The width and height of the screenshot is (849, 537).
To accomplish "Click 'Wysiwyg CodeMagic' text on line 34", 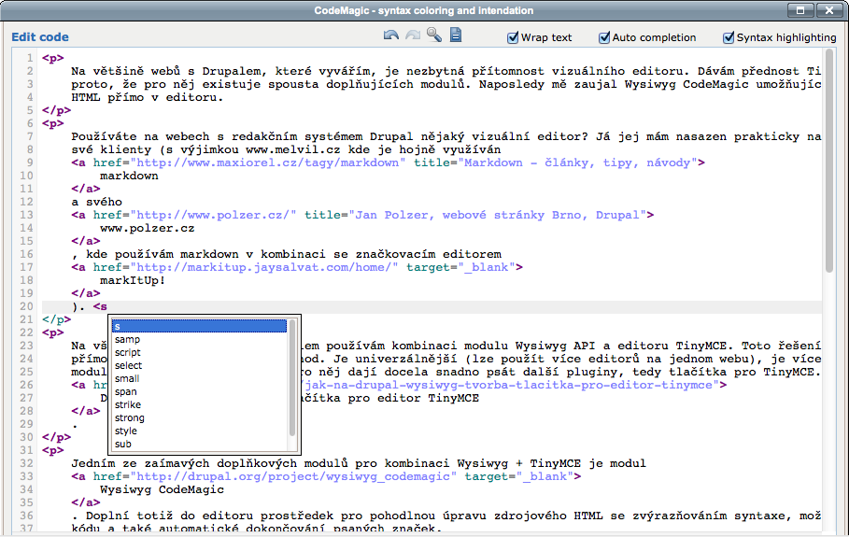I will pyautogui.click(x=162, y=490).
